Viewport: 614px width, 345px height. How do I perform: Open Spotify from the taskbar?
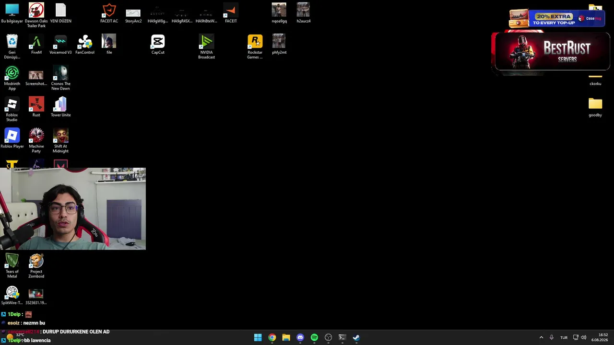pos(314,337)
